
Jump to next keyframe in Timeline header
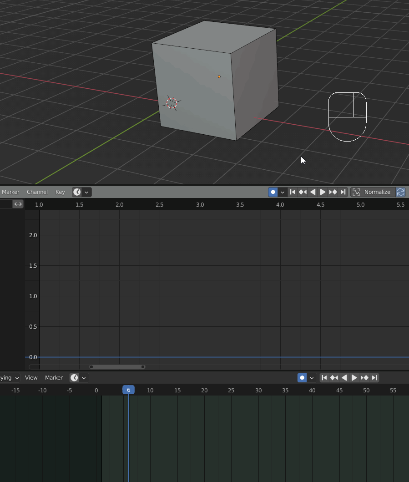(364, 377)
